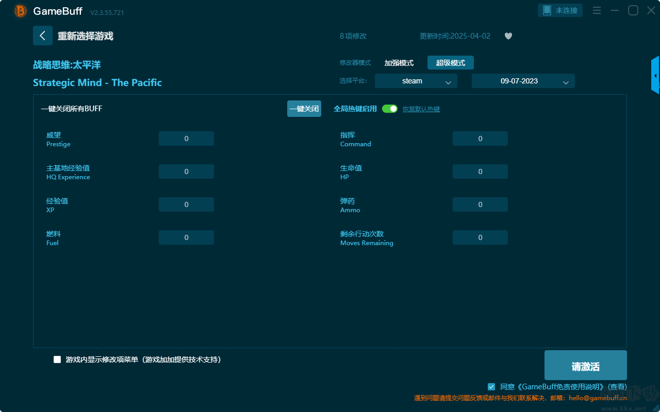The height and width of the screenshot is (412, 660).
Task: Click the 一键关闭 button
Action: coord(304,109)
